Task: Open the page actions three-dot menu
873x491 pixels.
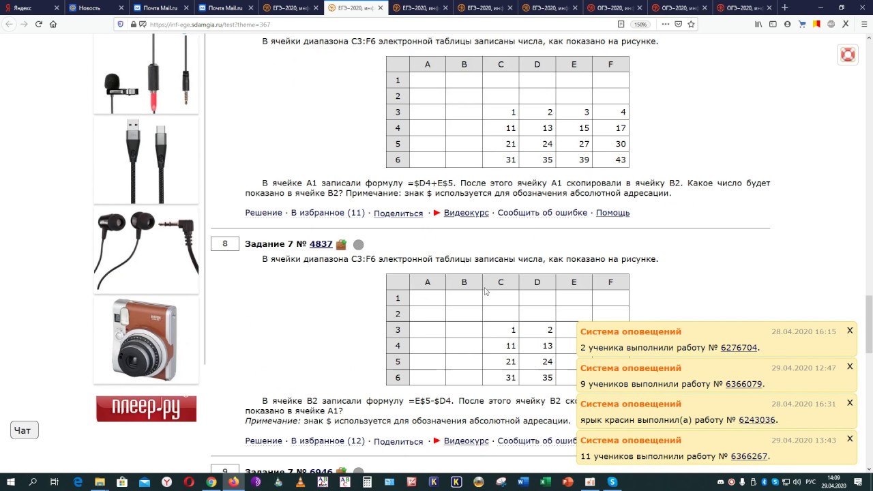Action: click(665, 24)
